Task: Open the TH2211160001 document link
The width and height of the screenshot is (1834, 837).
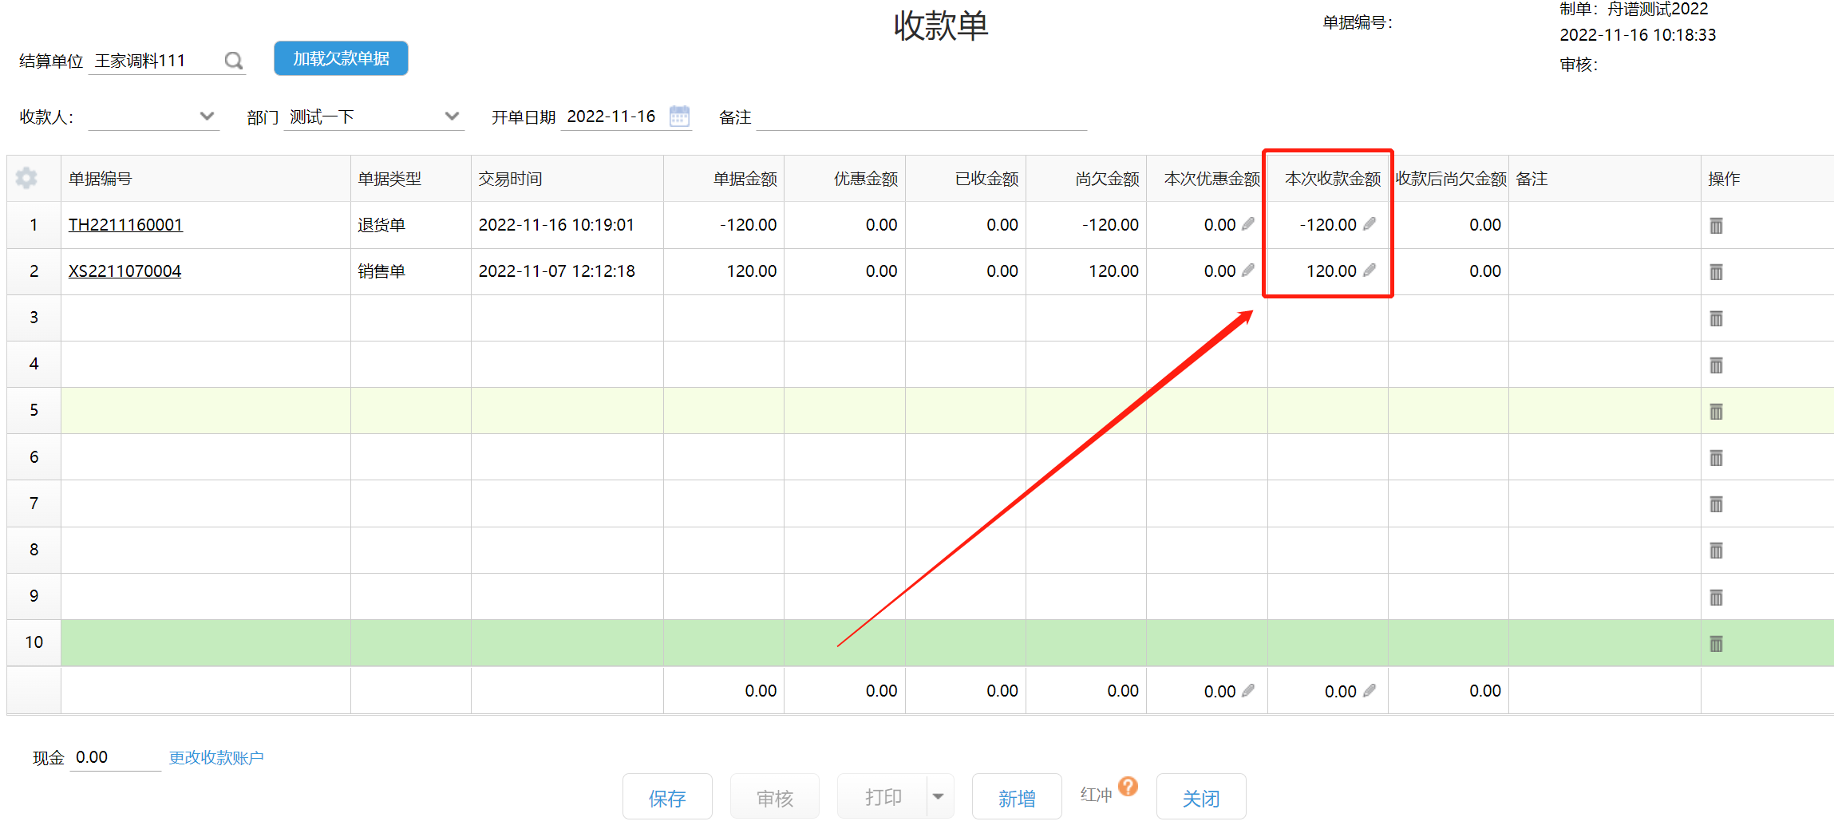Action: (125, 225)
